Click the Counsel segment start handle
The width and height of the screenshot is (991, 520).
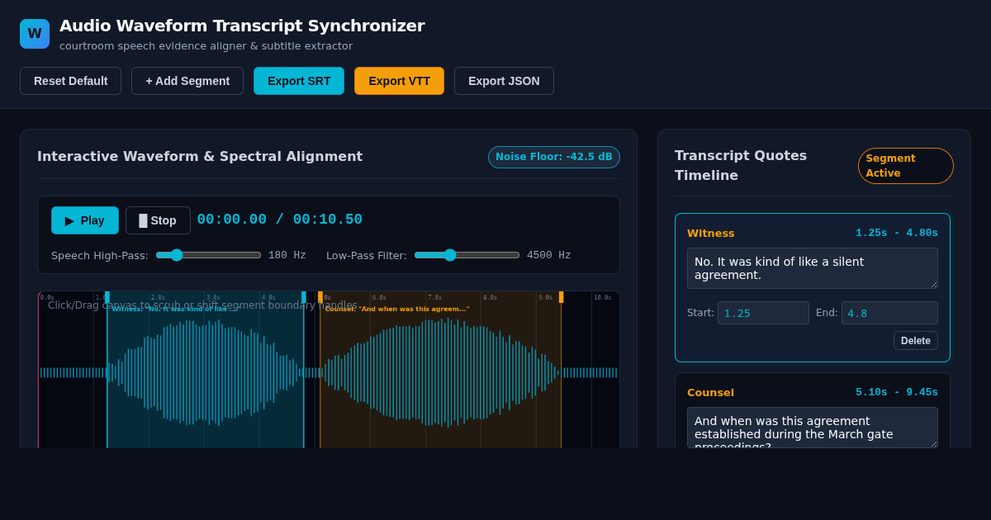click(x=320, y=297)
